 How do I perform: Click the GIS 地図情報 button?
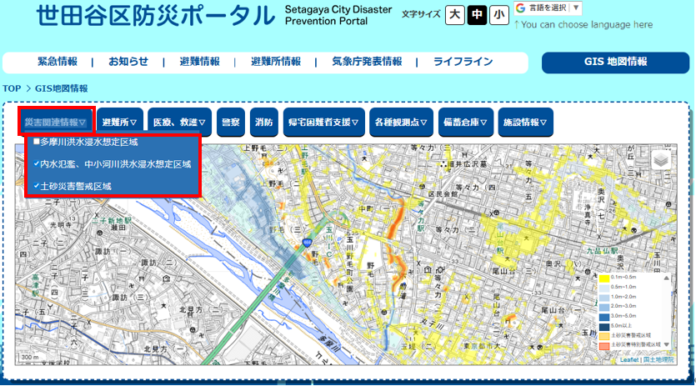pyautogui.click(x=615, y=63)
